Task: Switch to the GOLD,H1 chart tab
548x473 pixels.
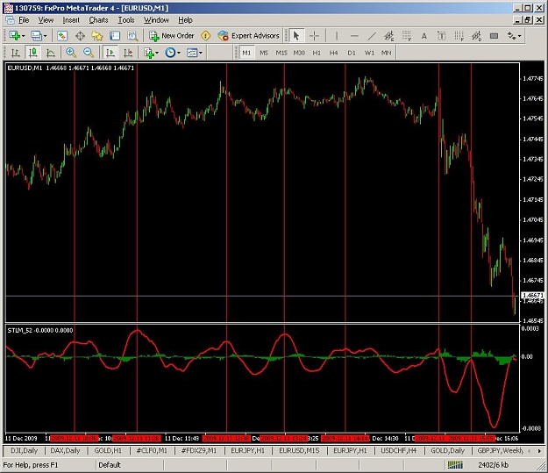Action: click(108, 450)
